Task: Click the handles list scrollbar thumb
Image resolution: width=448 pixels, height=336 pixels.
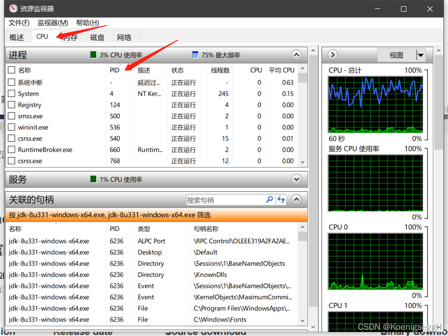Action: (x=302, y=236)
